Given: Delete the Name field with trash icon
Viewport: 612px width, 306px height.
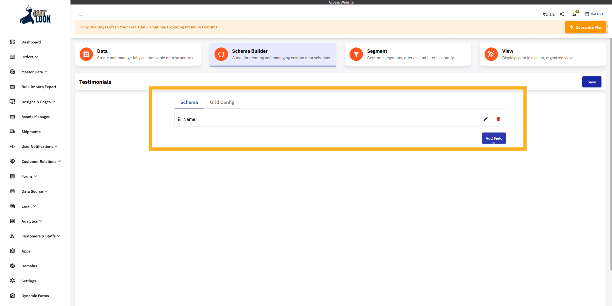Looking at the screenshot, I should (x=498, y=119).
